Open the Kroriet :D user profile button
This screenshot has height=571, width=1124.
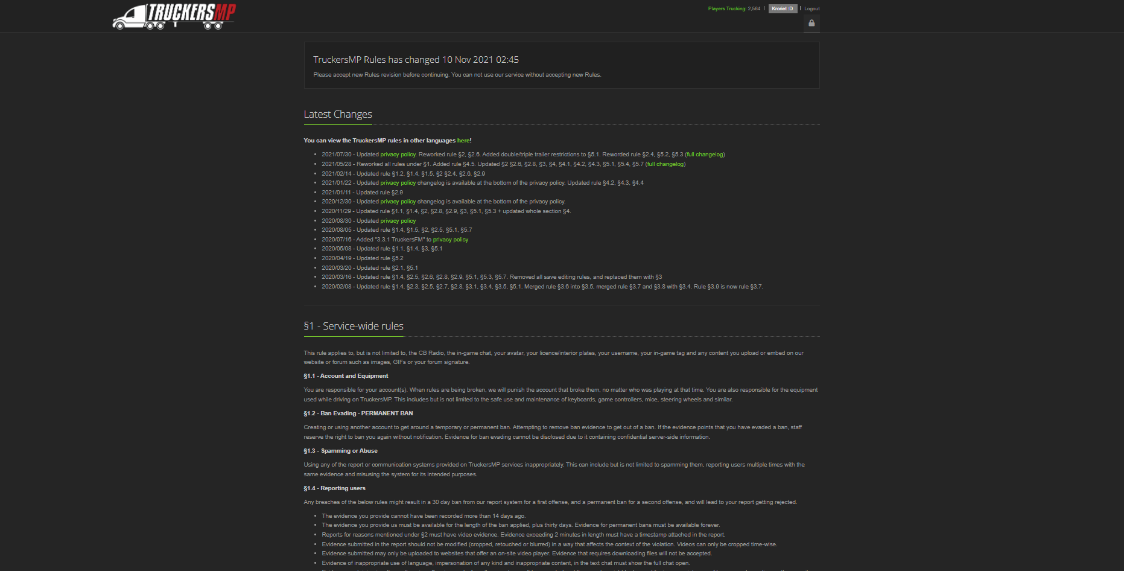(x=783, y=8)
